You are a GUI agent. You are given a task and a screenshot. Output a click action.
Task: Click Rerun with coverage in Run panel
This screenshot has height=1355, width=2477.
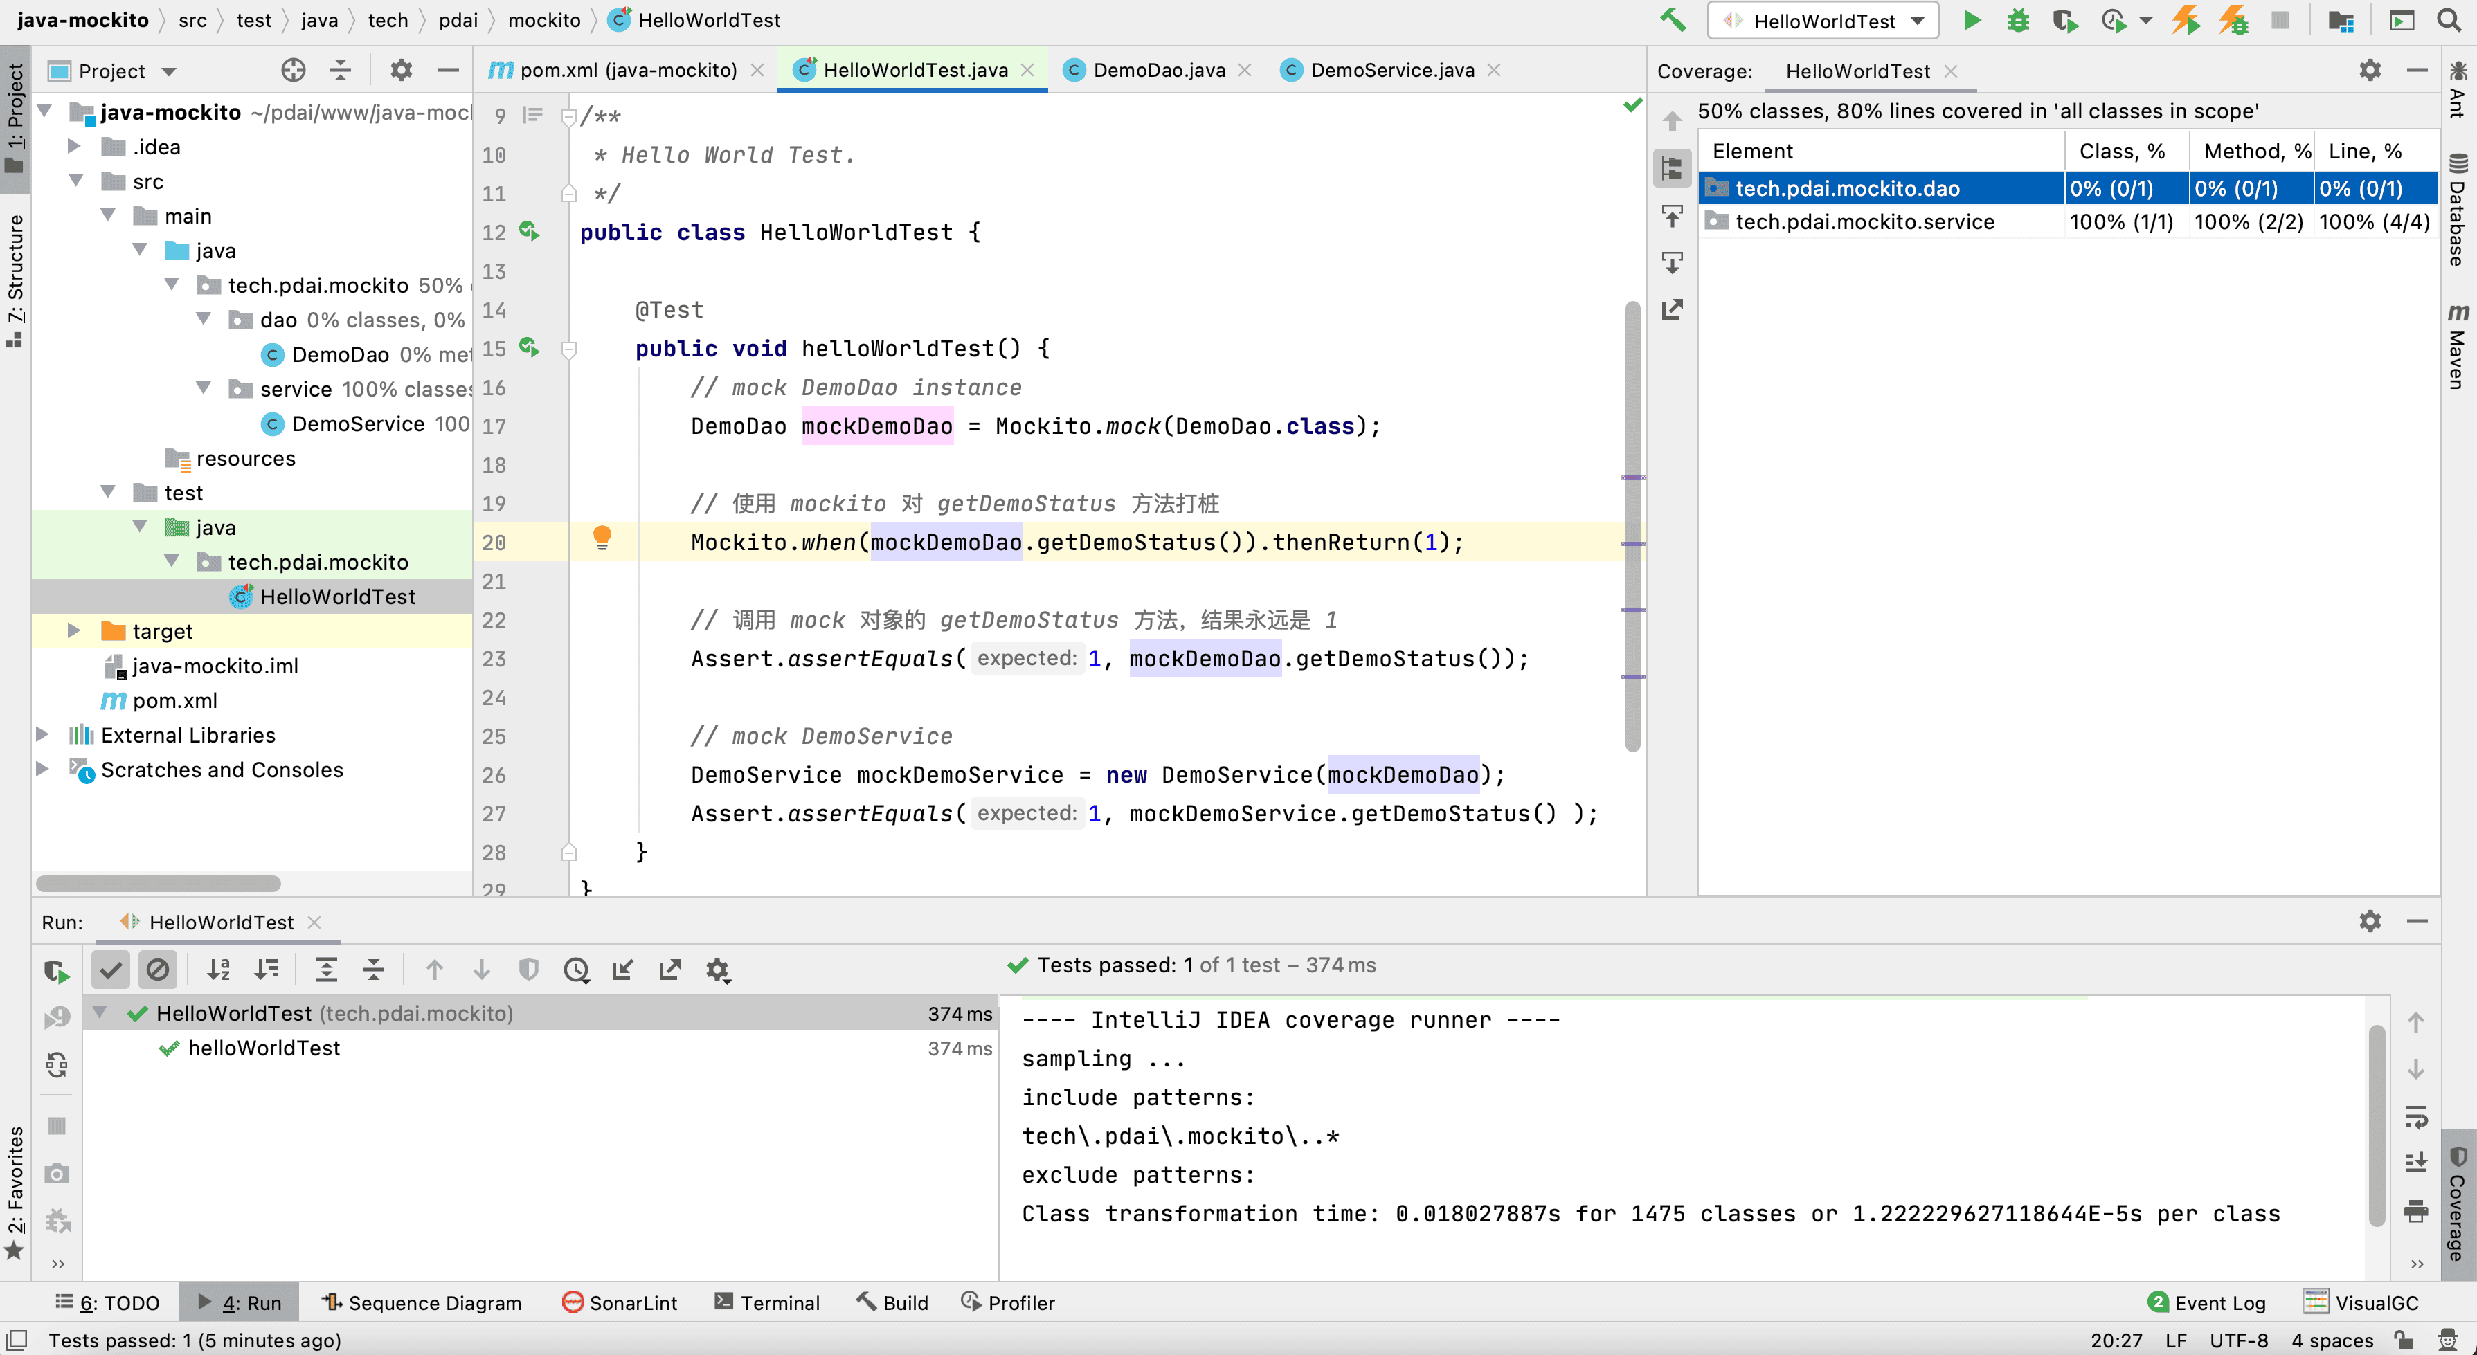pos(57,972)
